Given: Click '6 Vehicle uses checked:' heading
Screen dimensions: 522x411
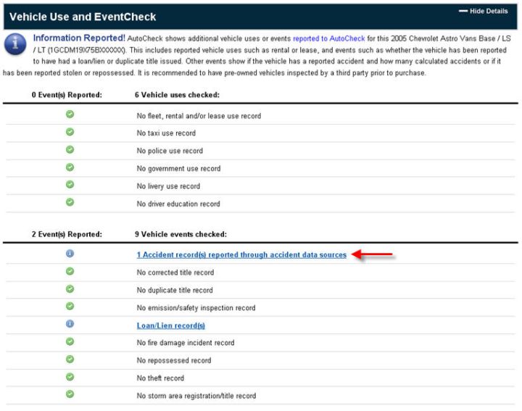Looking at the screenshot, I should click(x=177, y=95).
